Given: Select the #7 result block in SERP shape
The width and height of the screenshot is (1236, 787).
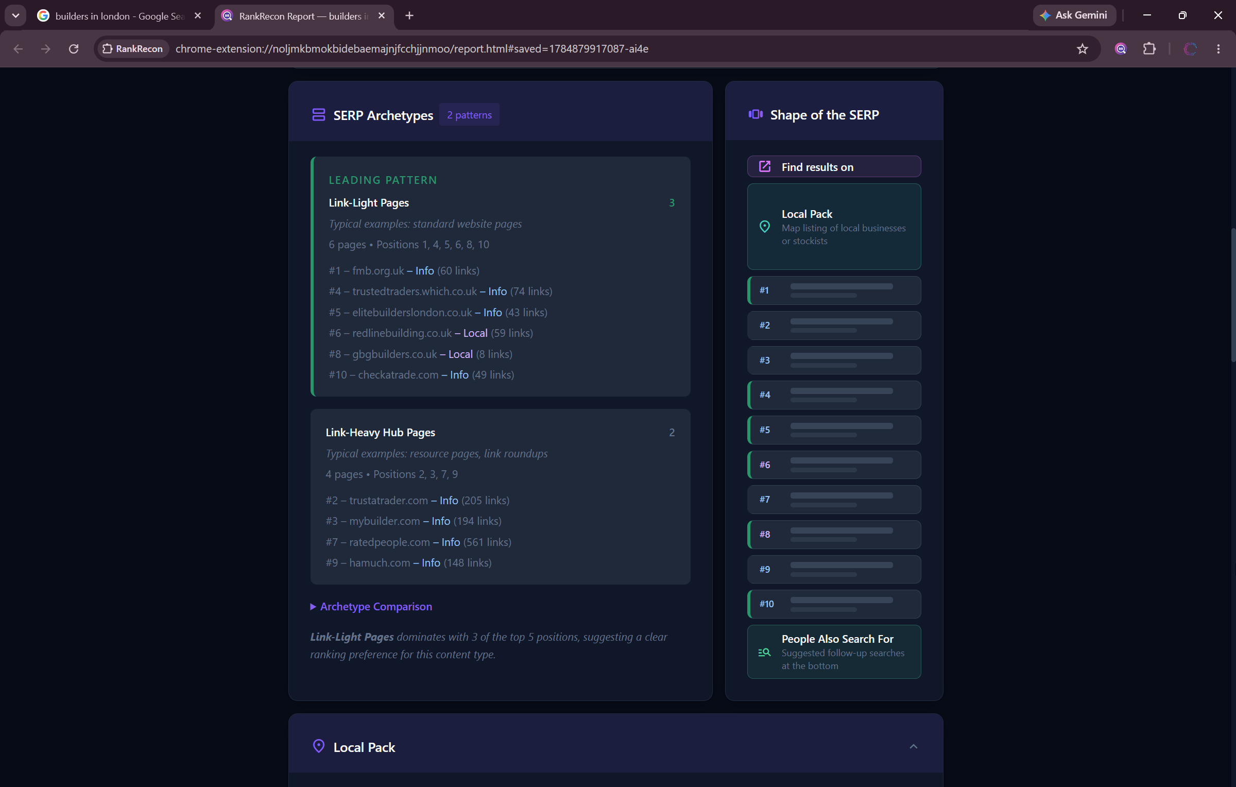Looking at the screenshot, I should point(834,500).
